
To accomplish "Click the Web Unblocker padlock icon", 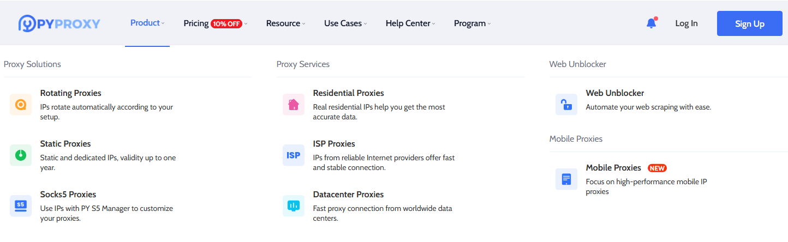I will tap(566, 105).
